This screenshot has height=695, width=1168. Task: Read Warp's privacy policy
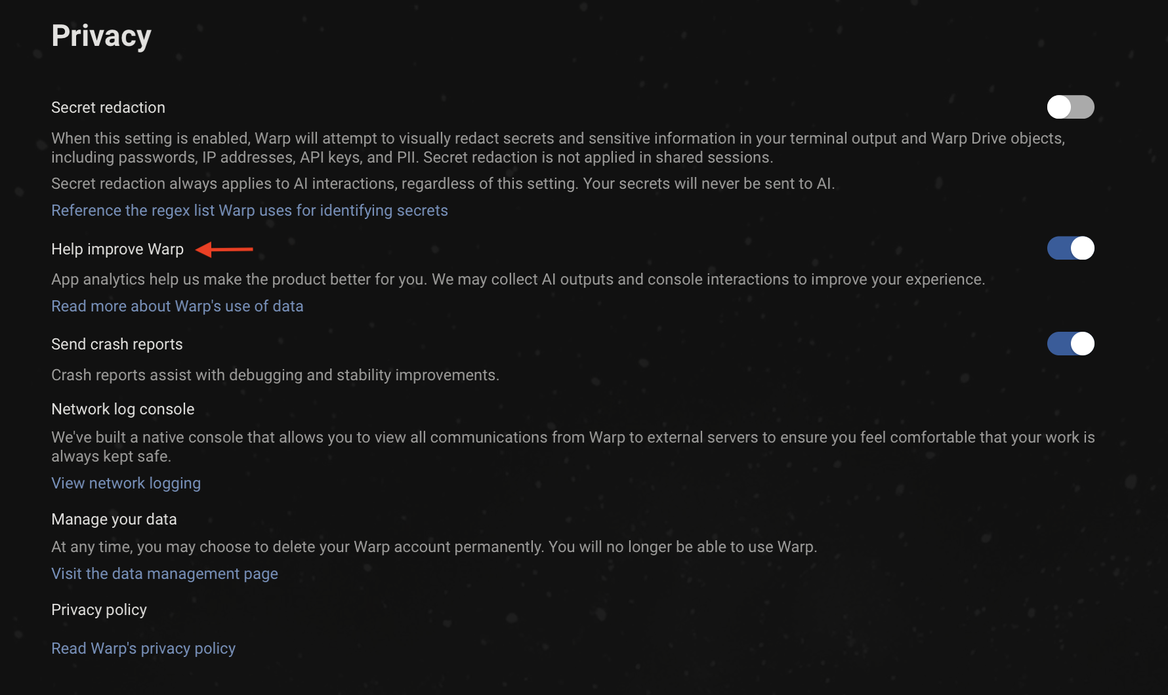click(143, 648)
